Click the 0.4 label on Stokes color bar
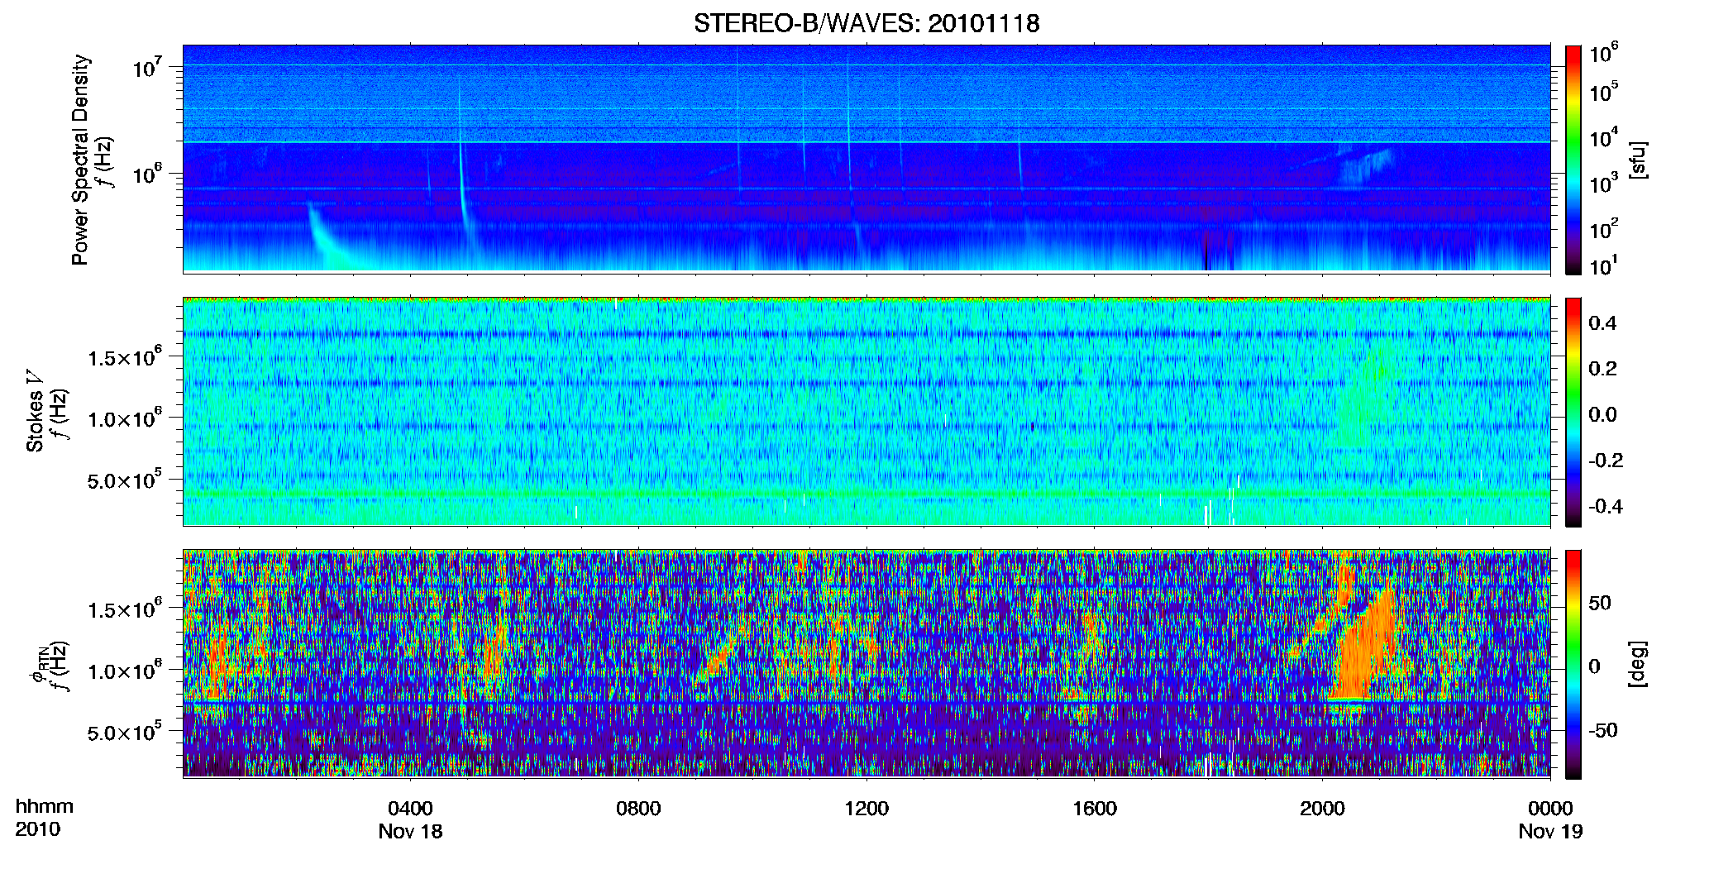1733x893 pixels. [x=1602, y=323]
